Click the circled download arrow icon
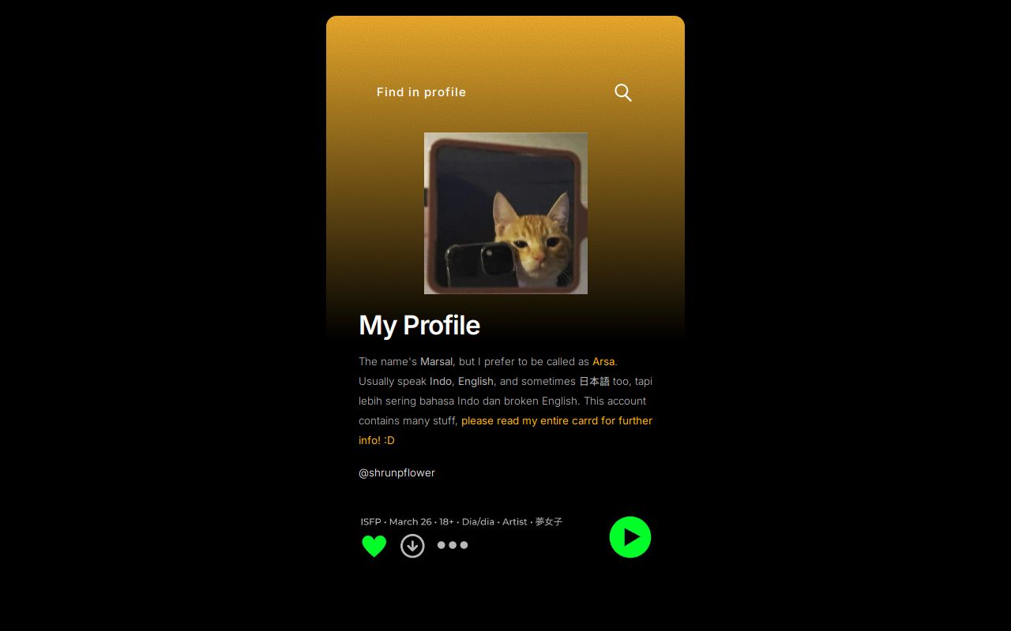This screenshot has height=631, width=1011. point(412,546)
